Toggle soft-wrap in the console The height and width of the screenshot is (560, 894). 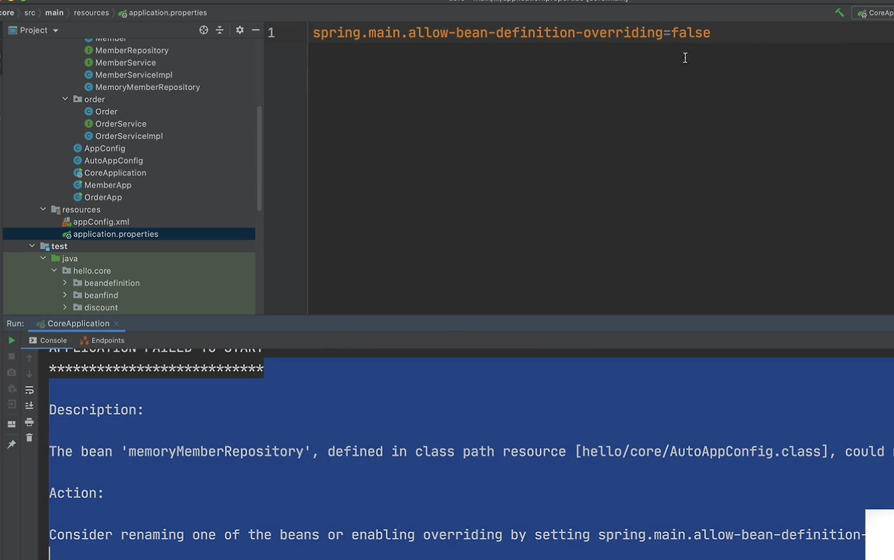click(x=29, y=390)
